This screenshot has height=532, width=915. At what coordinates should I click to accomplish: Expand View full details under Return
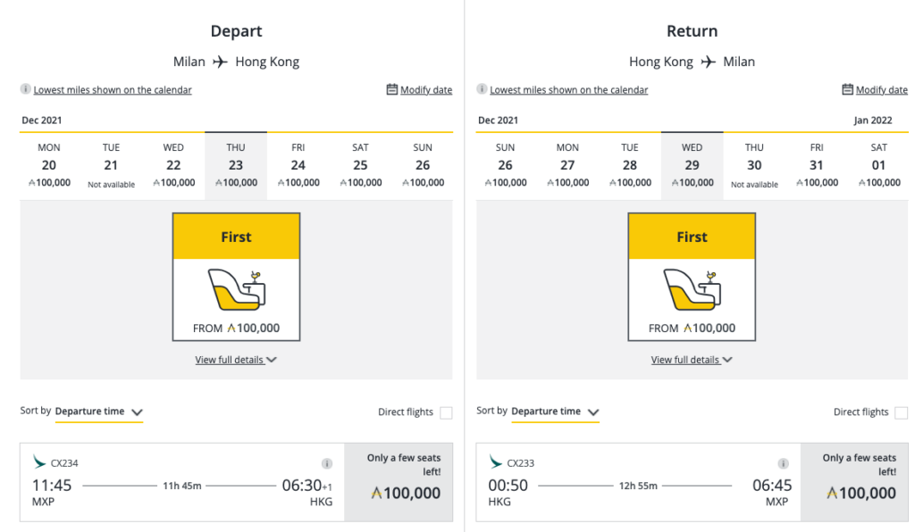(692, 360)
